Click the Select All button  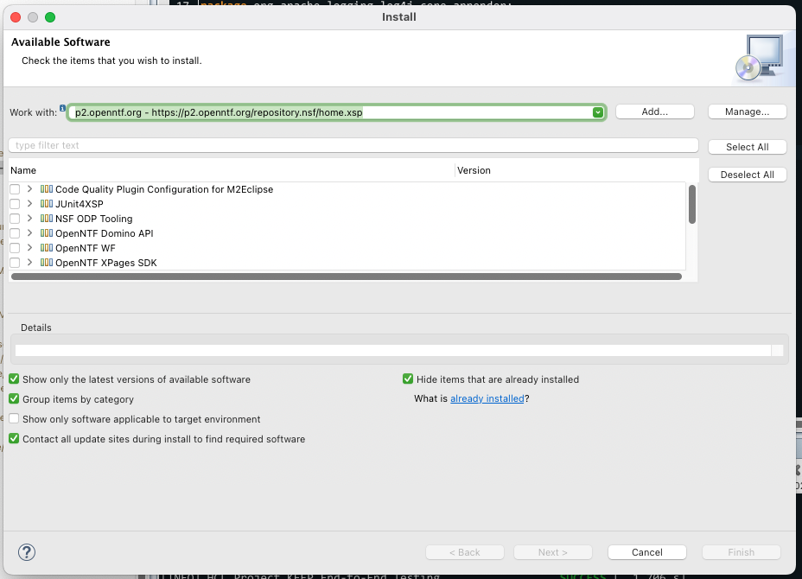pyautogui.click(x=747, y=147)
